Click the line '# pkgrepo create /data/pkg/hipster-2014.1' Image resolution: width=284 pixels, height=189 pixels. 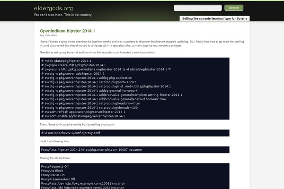[x=73, y=65]
